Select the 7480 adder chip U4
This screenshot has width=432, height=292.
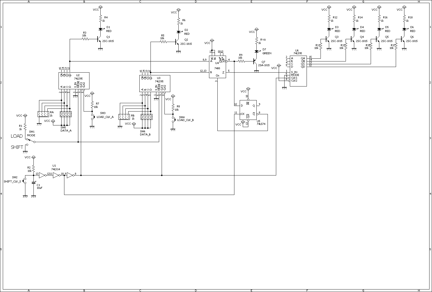click(x=217, y=67)
